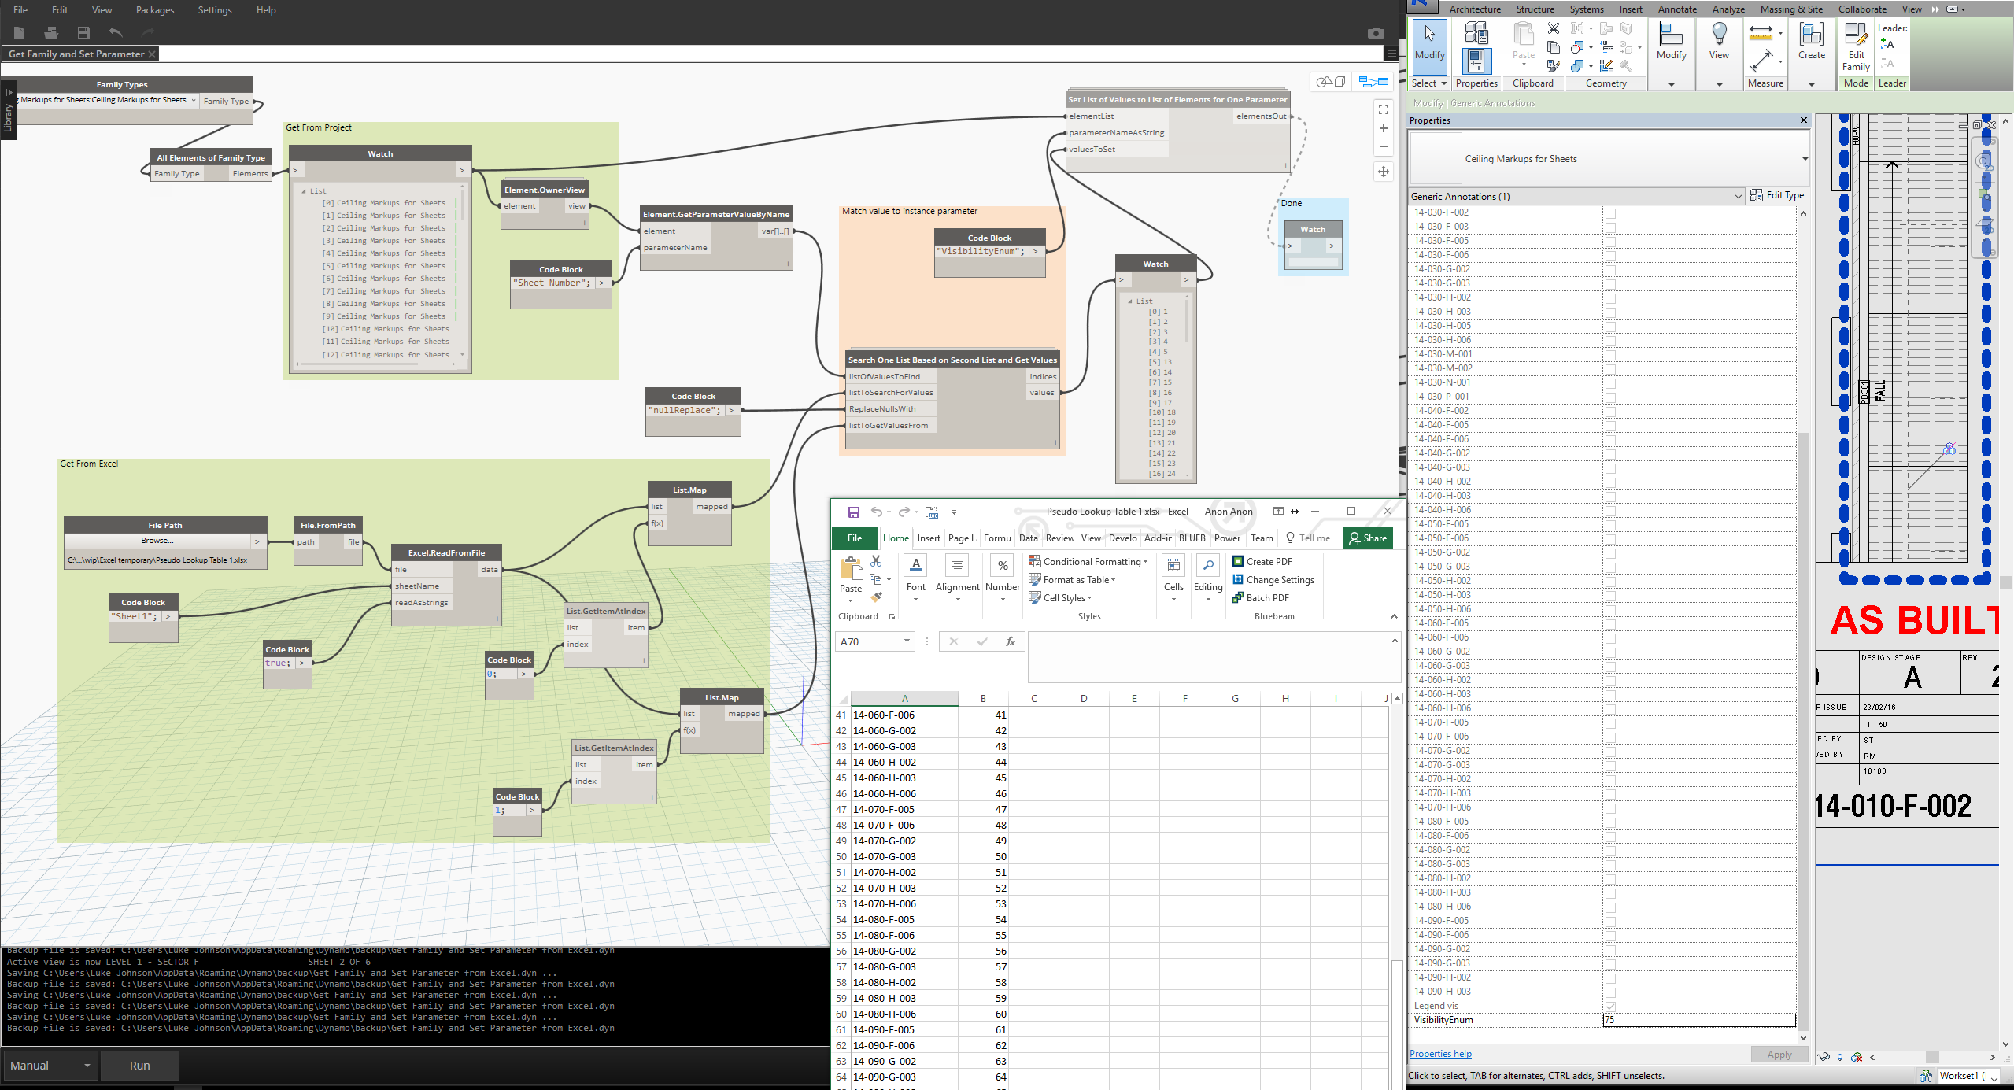Check the 14-090-H-003 parameter checkbox
Image resolution: width=2014 pixels, height=1090 pixels.
(x=1610, y=992)
